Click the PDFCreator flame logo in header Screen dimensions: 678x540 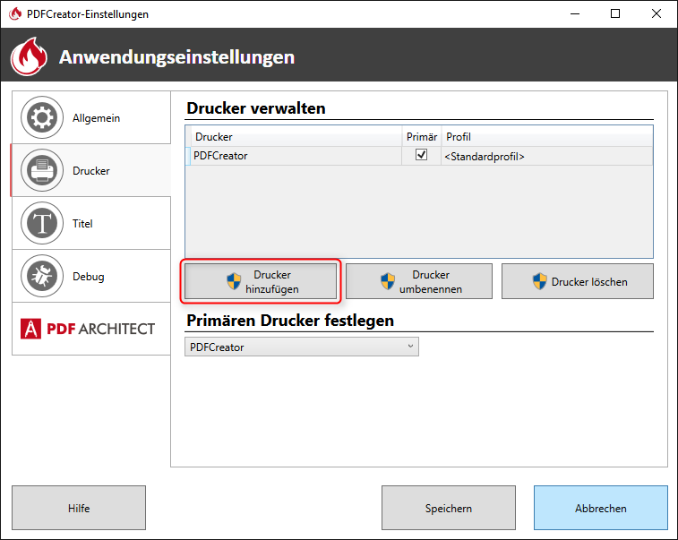[x=29, y=57]
